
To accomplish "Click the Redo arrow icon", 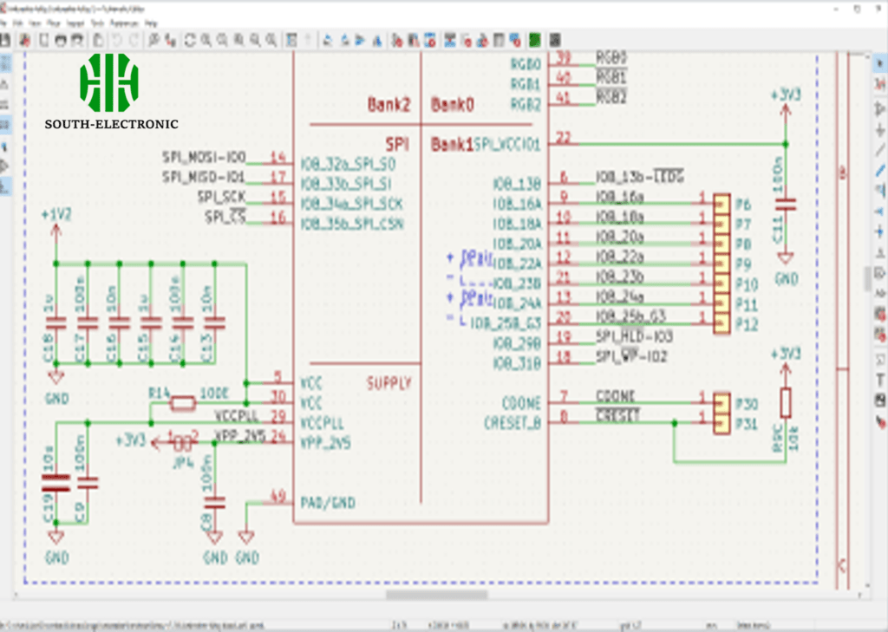I will tap(134, 40).
